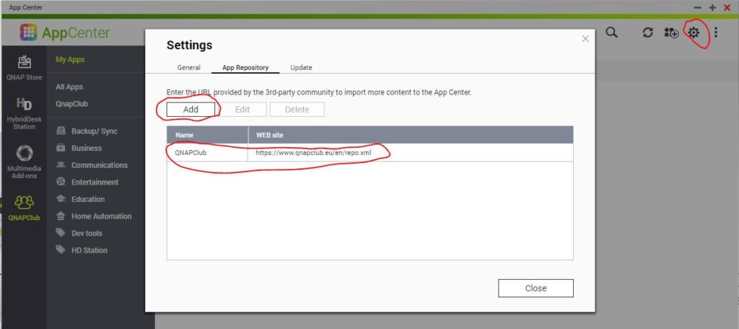
Task: Minimize the App Center window
Action: 698,7
